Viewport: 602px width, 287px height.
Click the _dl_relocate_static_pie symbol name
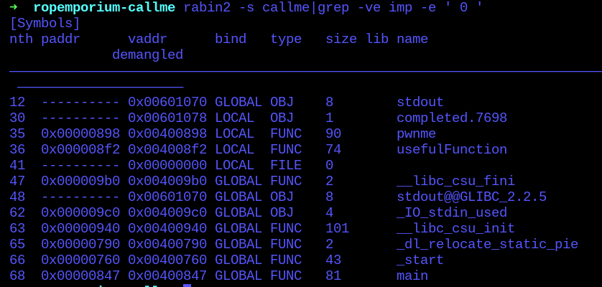click(487, 244)
